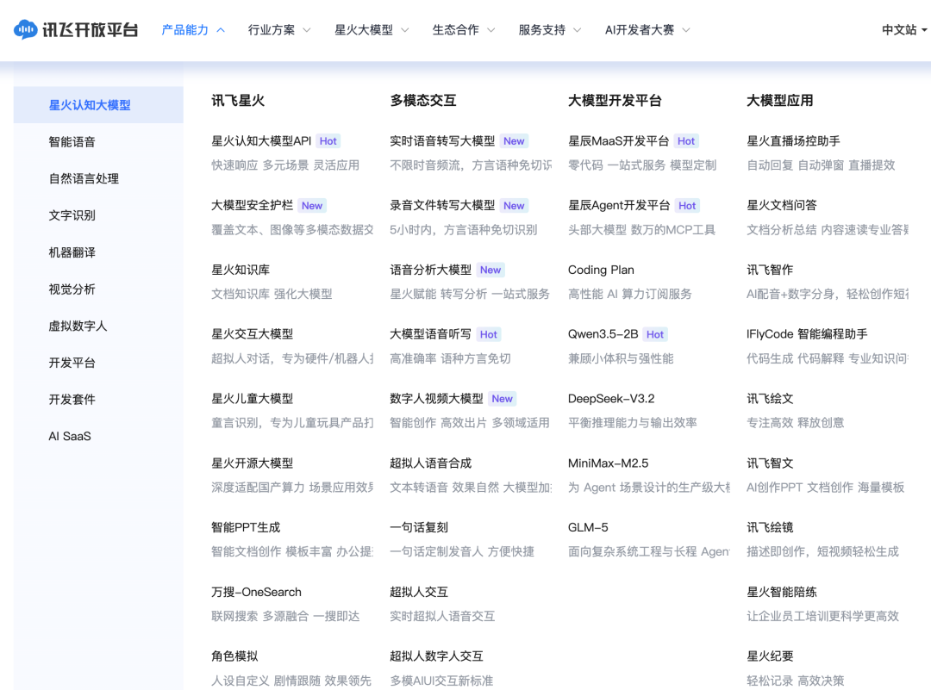
Task: Click the 讯飞开放平台 logo icon
Action: (x=26, y=29)
